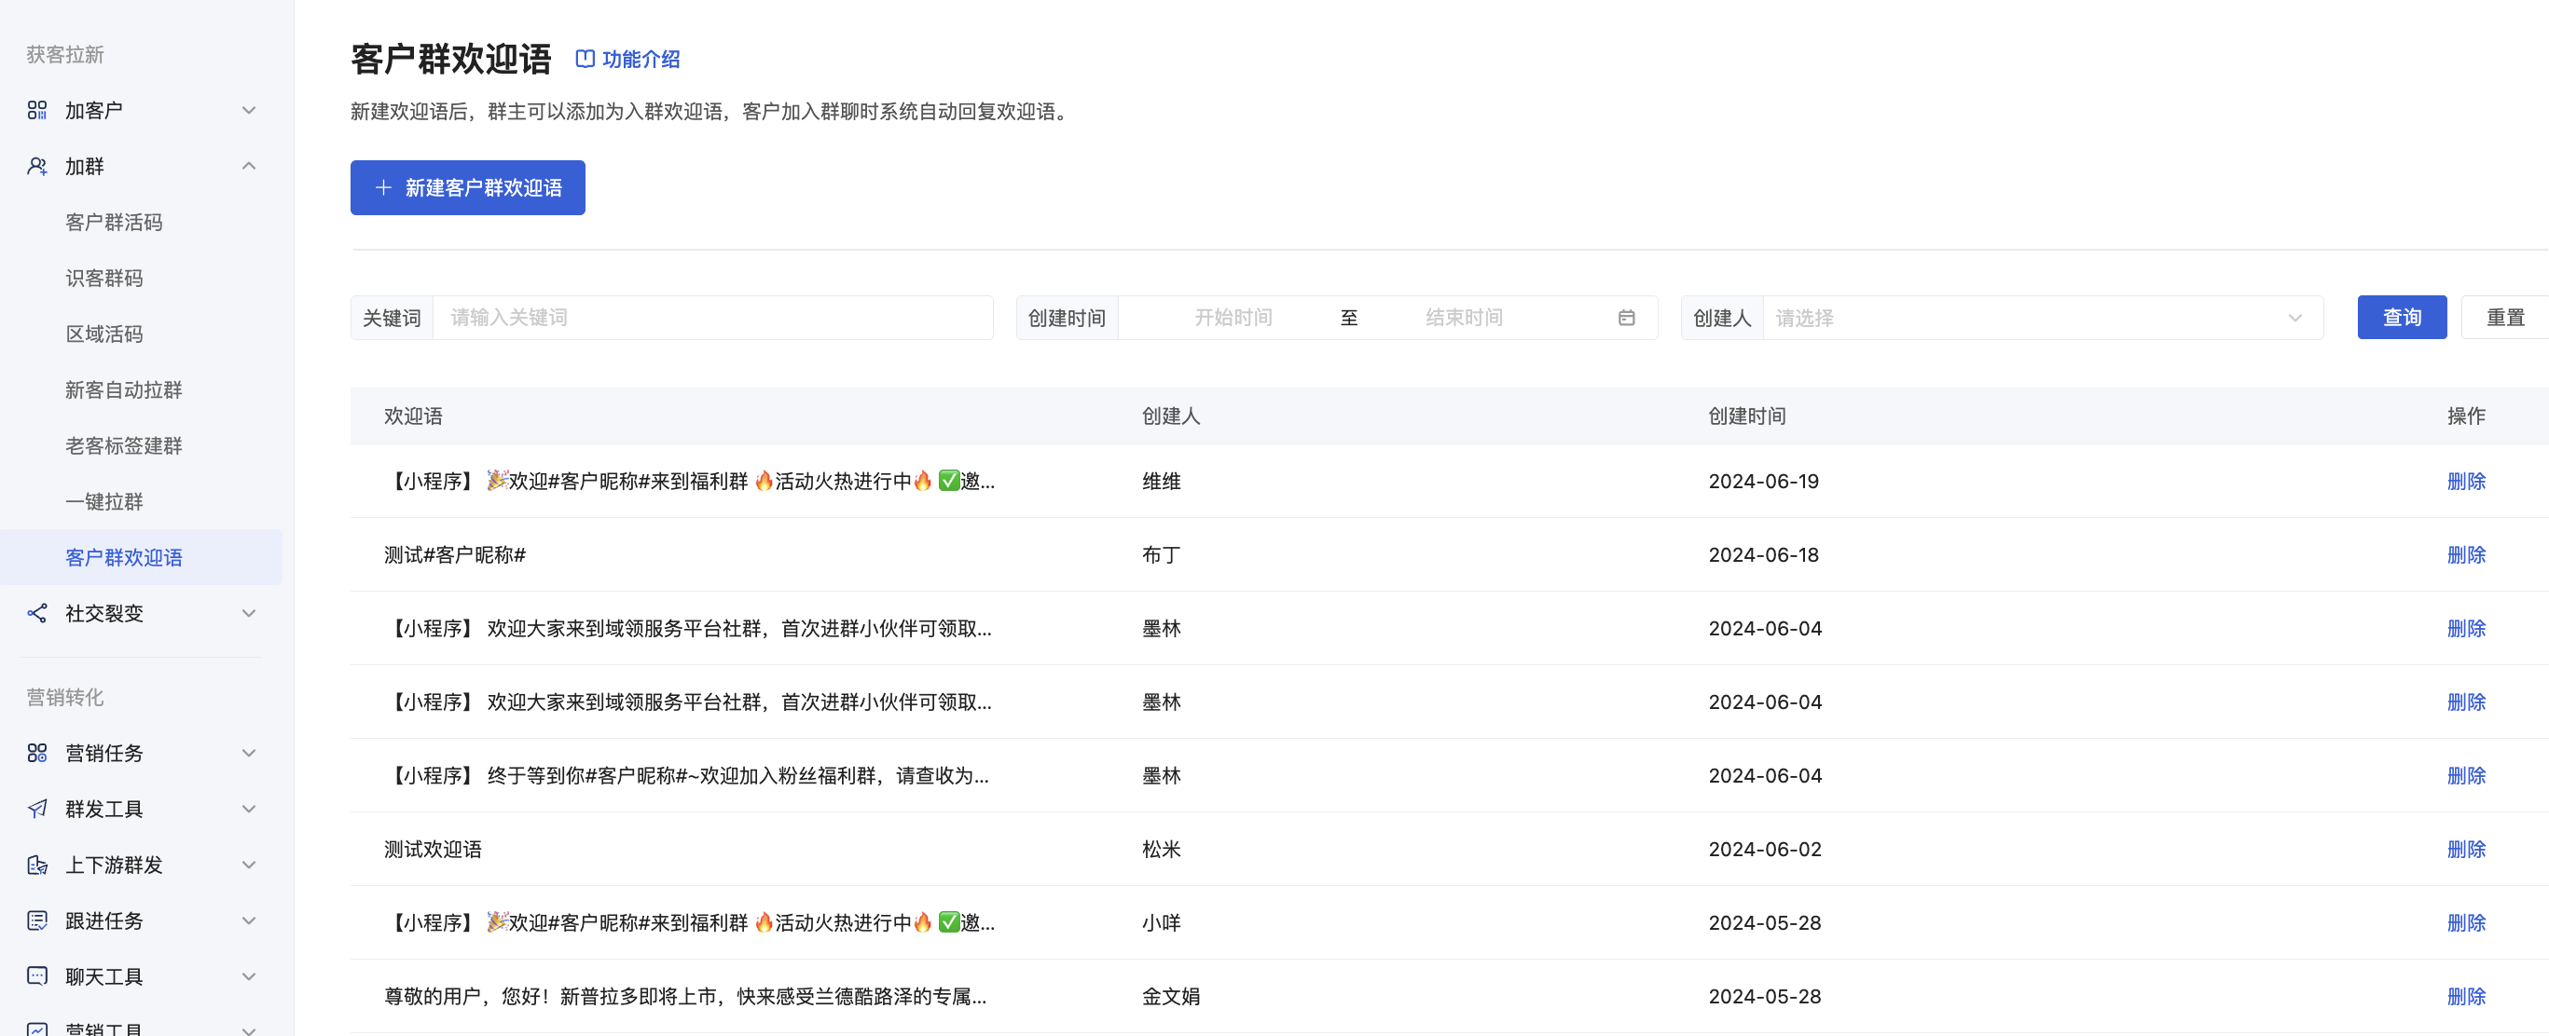
Task: Click the 加客户 sidebar icon
Action: click(x=37, y=110)
